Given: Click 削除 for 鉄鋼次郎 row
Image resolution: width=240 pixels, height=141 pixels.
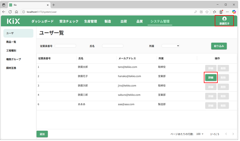Looking at the screenshot, I should [x=223, y=87].
